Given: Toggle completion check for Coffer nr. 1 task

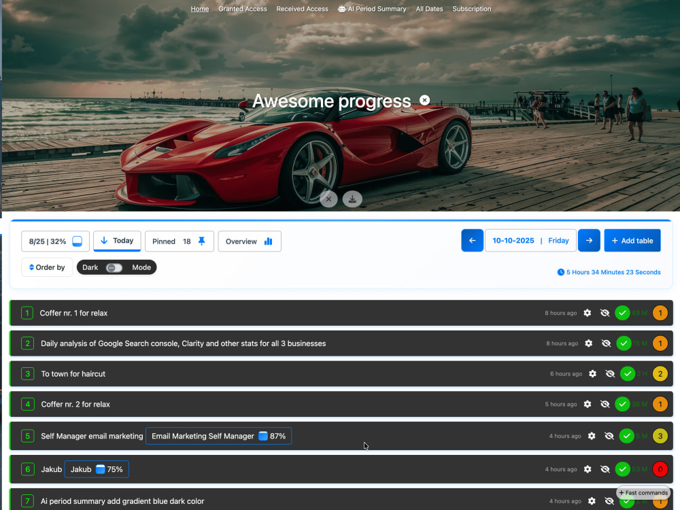Looking at the screenshot, I should [622, 313].
